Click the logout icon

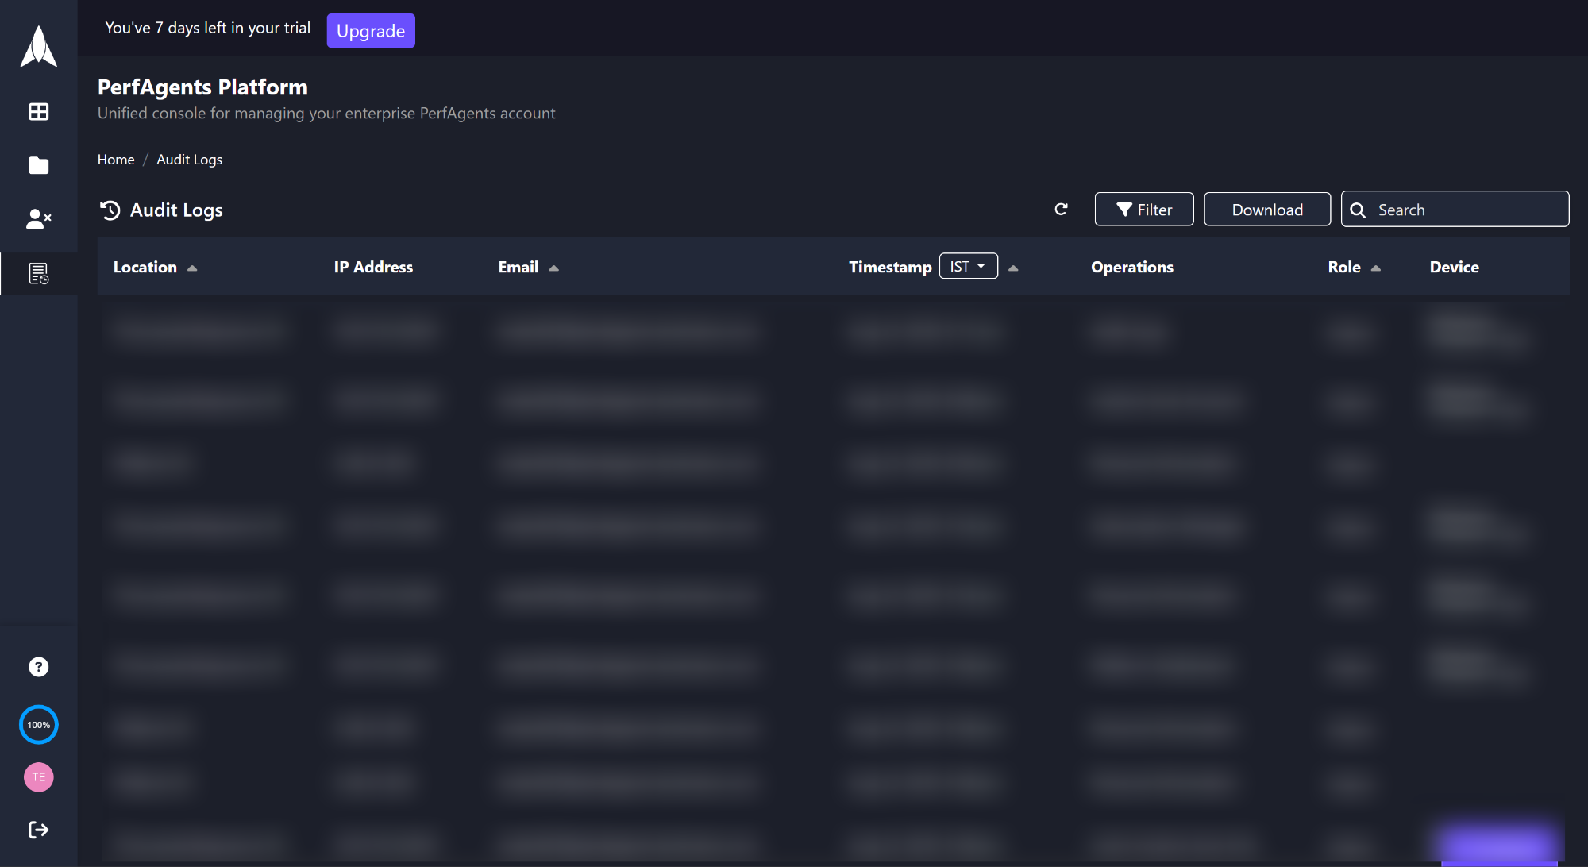point(38,830)
